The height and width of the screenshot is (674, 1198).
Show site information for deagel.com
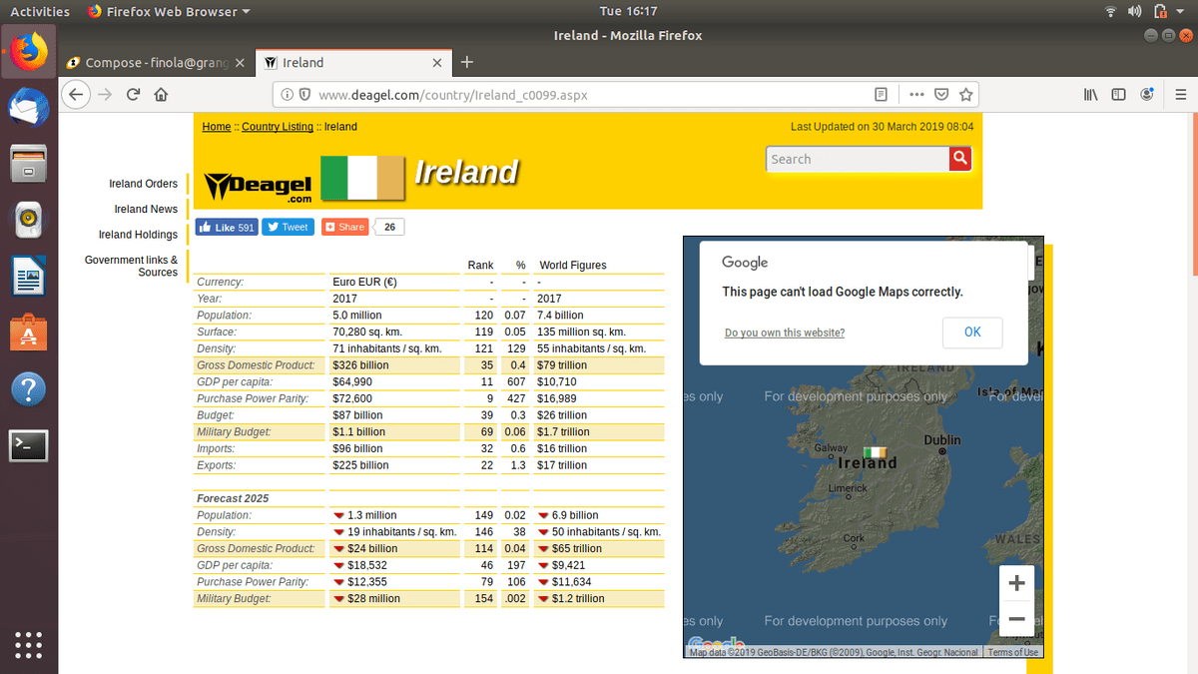[288, 95]
